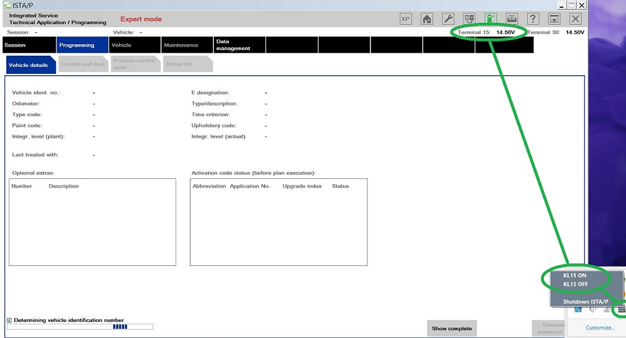Click the Number column header

coord(21,186)
